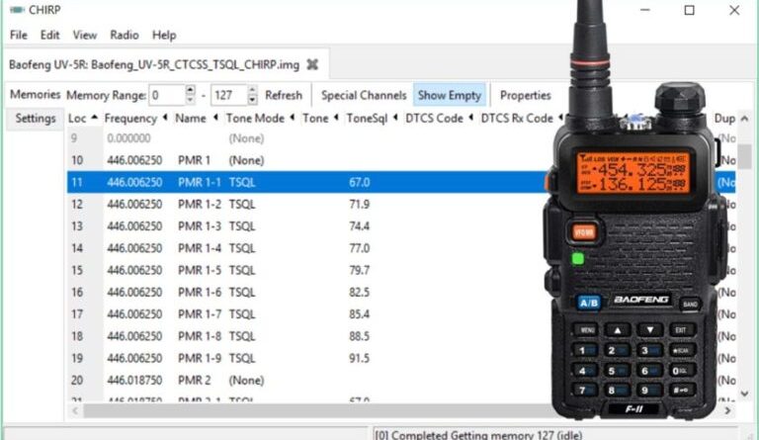Viewport: 759px width, 440px height.
Task: Increase the Memory Range end value 127
Action: [252, 90]
